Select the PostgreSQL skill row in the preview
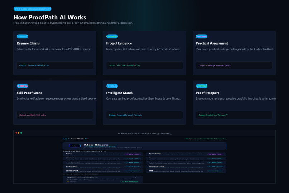Screen dimensions: 289x193 pos(103,163)
